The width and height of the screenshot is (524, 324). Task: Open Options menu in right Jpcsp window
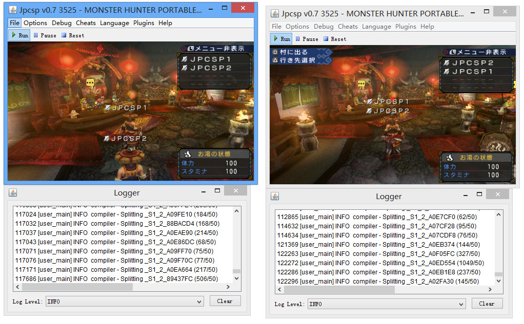297,27
